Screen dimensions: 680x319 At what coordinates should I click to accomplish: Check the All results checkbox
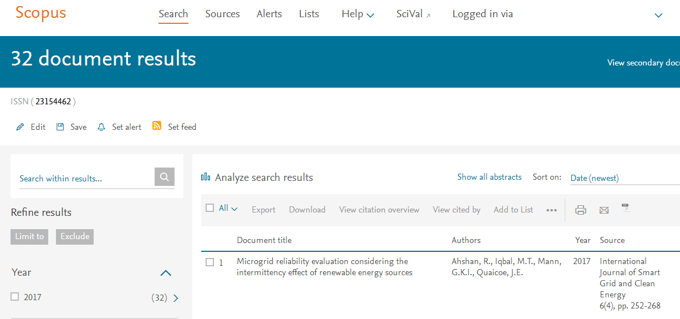pyautogui.click(x=209, y=208)
